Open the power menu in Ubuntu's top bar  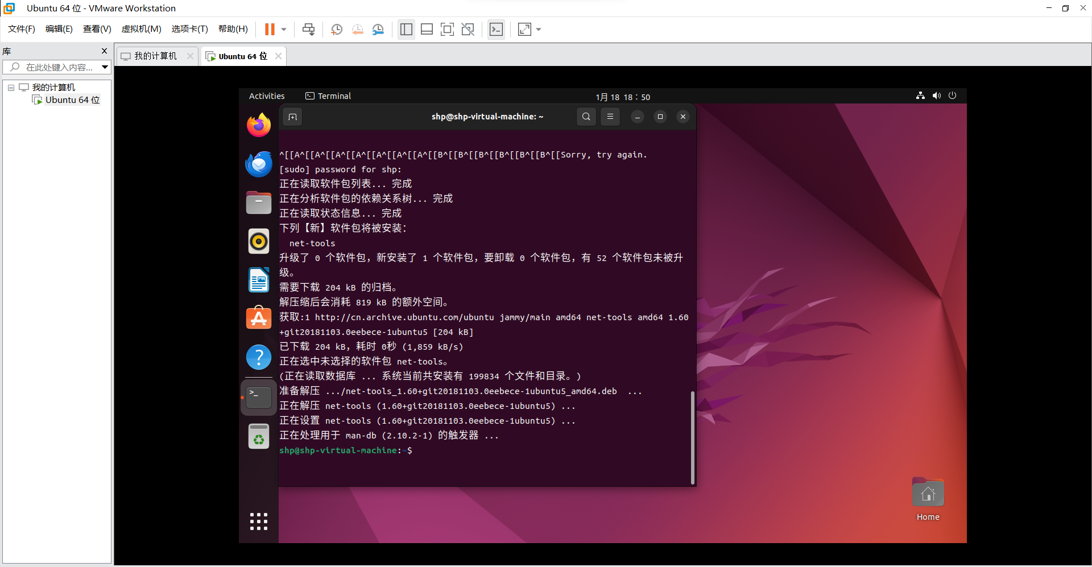(x=953, y=96)
